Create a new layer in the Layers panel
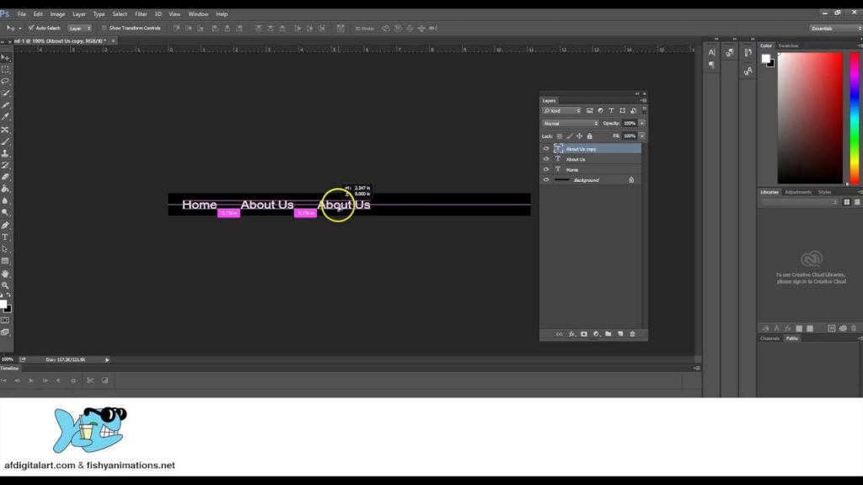Screen dimensions: 863x485 click(621, 333)
